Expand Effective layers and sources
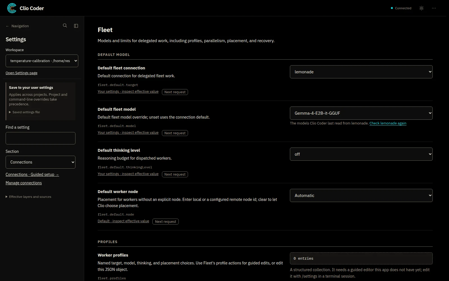The height and width of the screenshot is (281, 449). click(x=28, y=197)
